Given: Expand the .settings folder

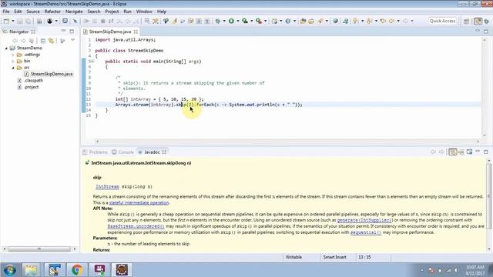Looking at the screenshot, I should [x=13, y=55].
